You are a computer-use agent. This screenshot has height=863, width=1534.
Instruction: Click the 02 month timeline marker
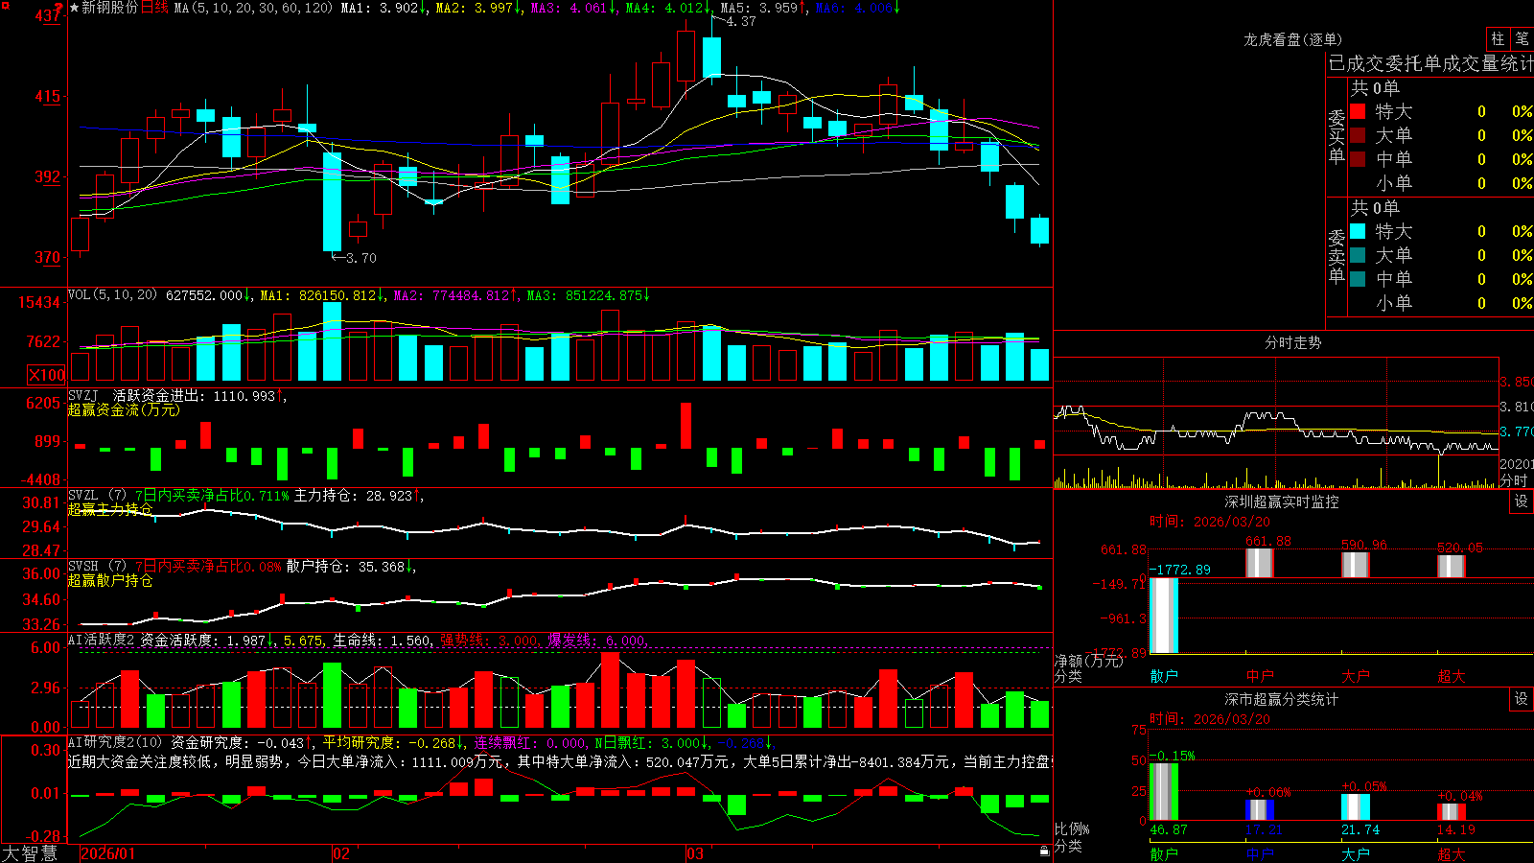click(x=340, y=853)
